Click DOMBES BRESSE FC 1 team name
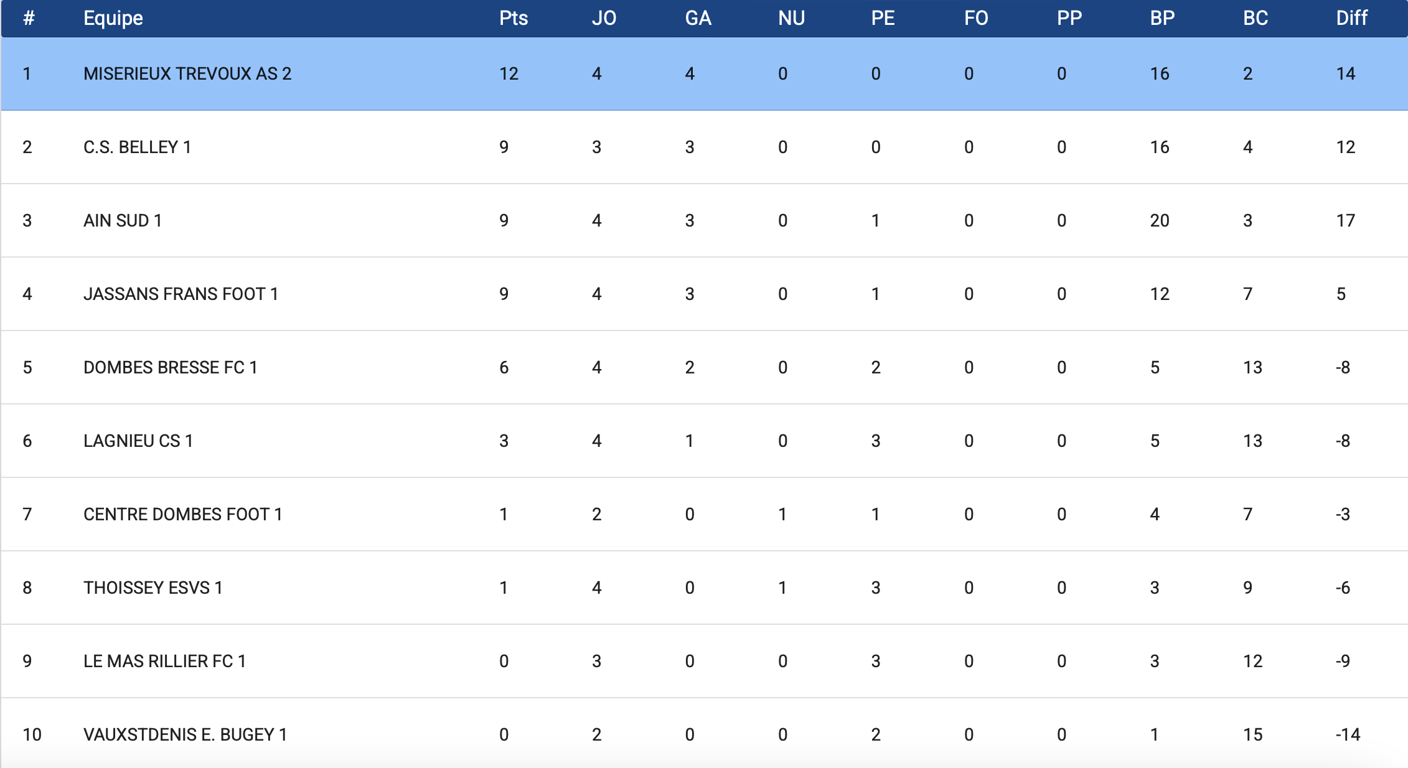The width and height of the screenshot is (1408, 768). coord(170,368)
